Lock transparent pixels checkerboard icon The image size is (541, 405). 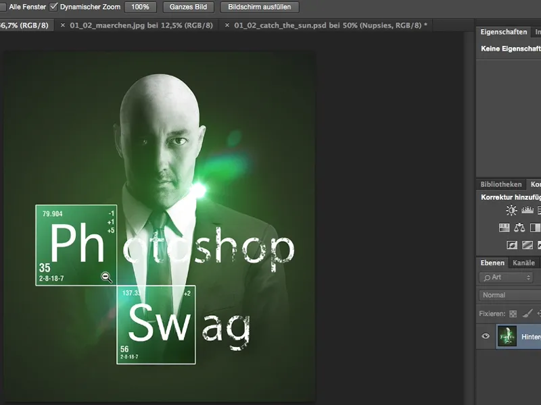513,313
